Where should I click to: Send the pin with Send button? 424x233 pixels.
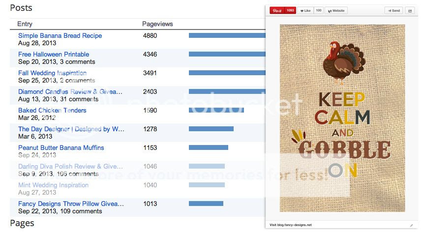(x=394, y=10)
